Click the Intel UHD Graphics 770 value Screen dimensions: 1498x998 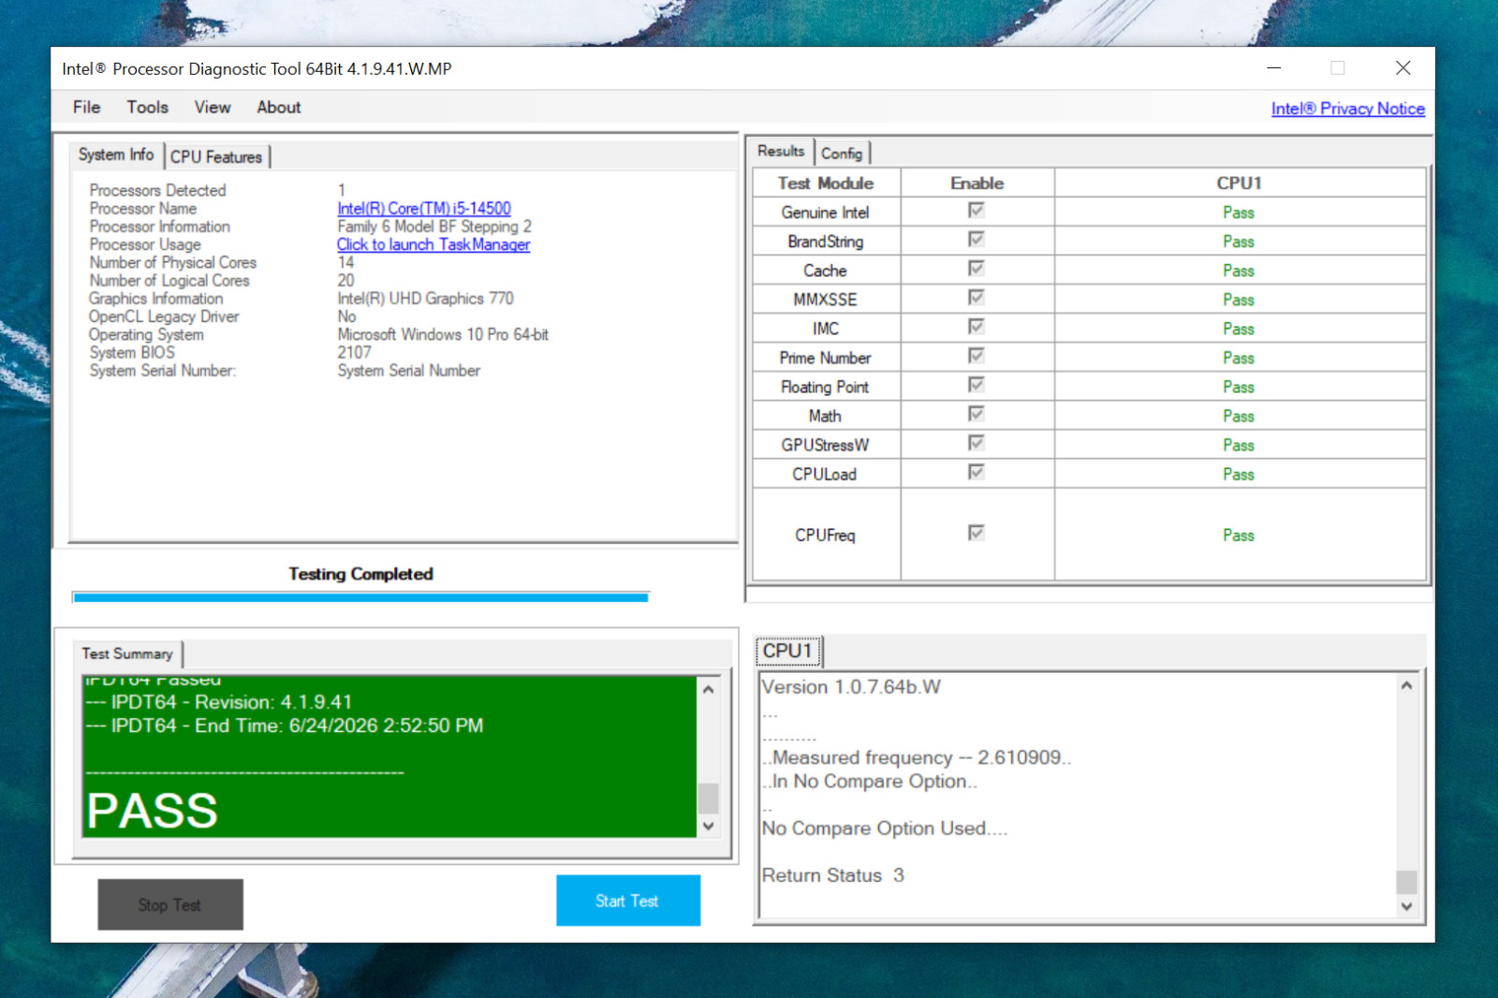(426, 299)
